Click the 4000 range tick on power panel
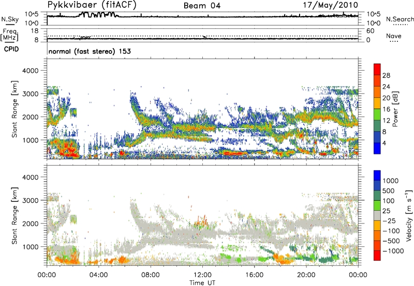Image resolution: width=414 pixels, height=286 pixels. (30, 71)
